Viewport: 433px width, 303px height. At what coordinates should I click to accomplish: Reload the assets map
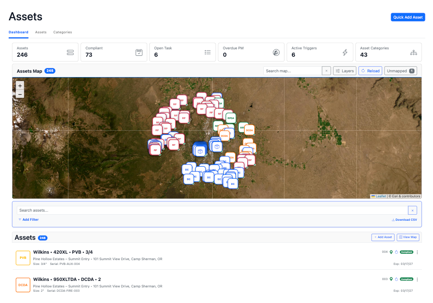point(370,71)
